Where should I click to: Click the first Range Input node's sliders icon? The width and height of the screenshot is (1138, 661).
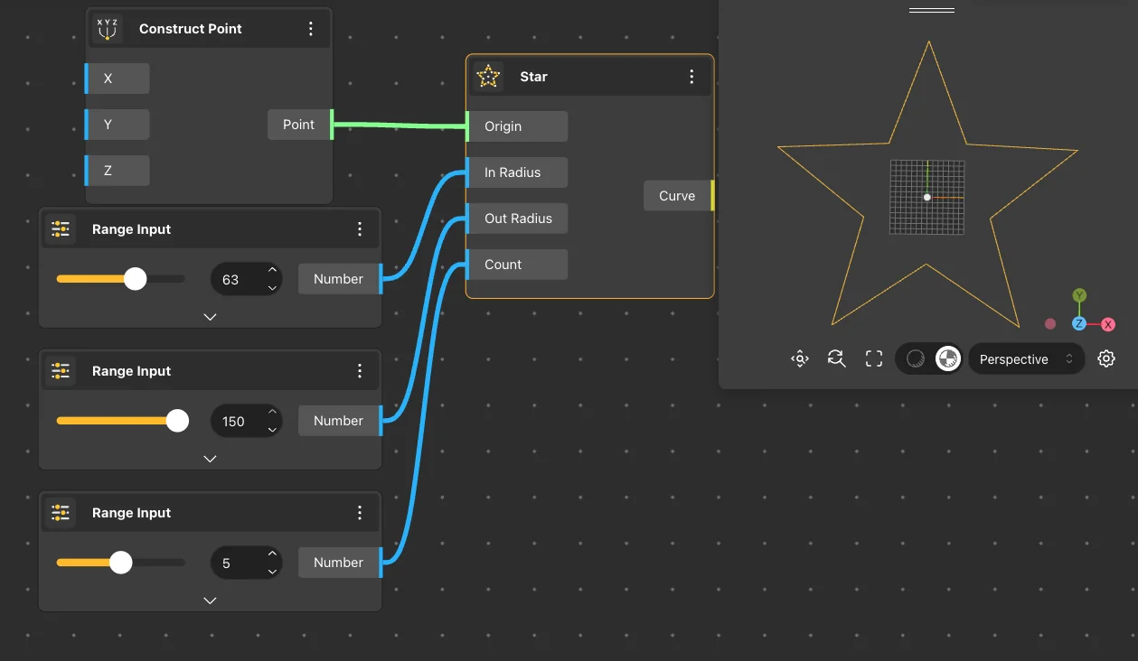[61, 228]
